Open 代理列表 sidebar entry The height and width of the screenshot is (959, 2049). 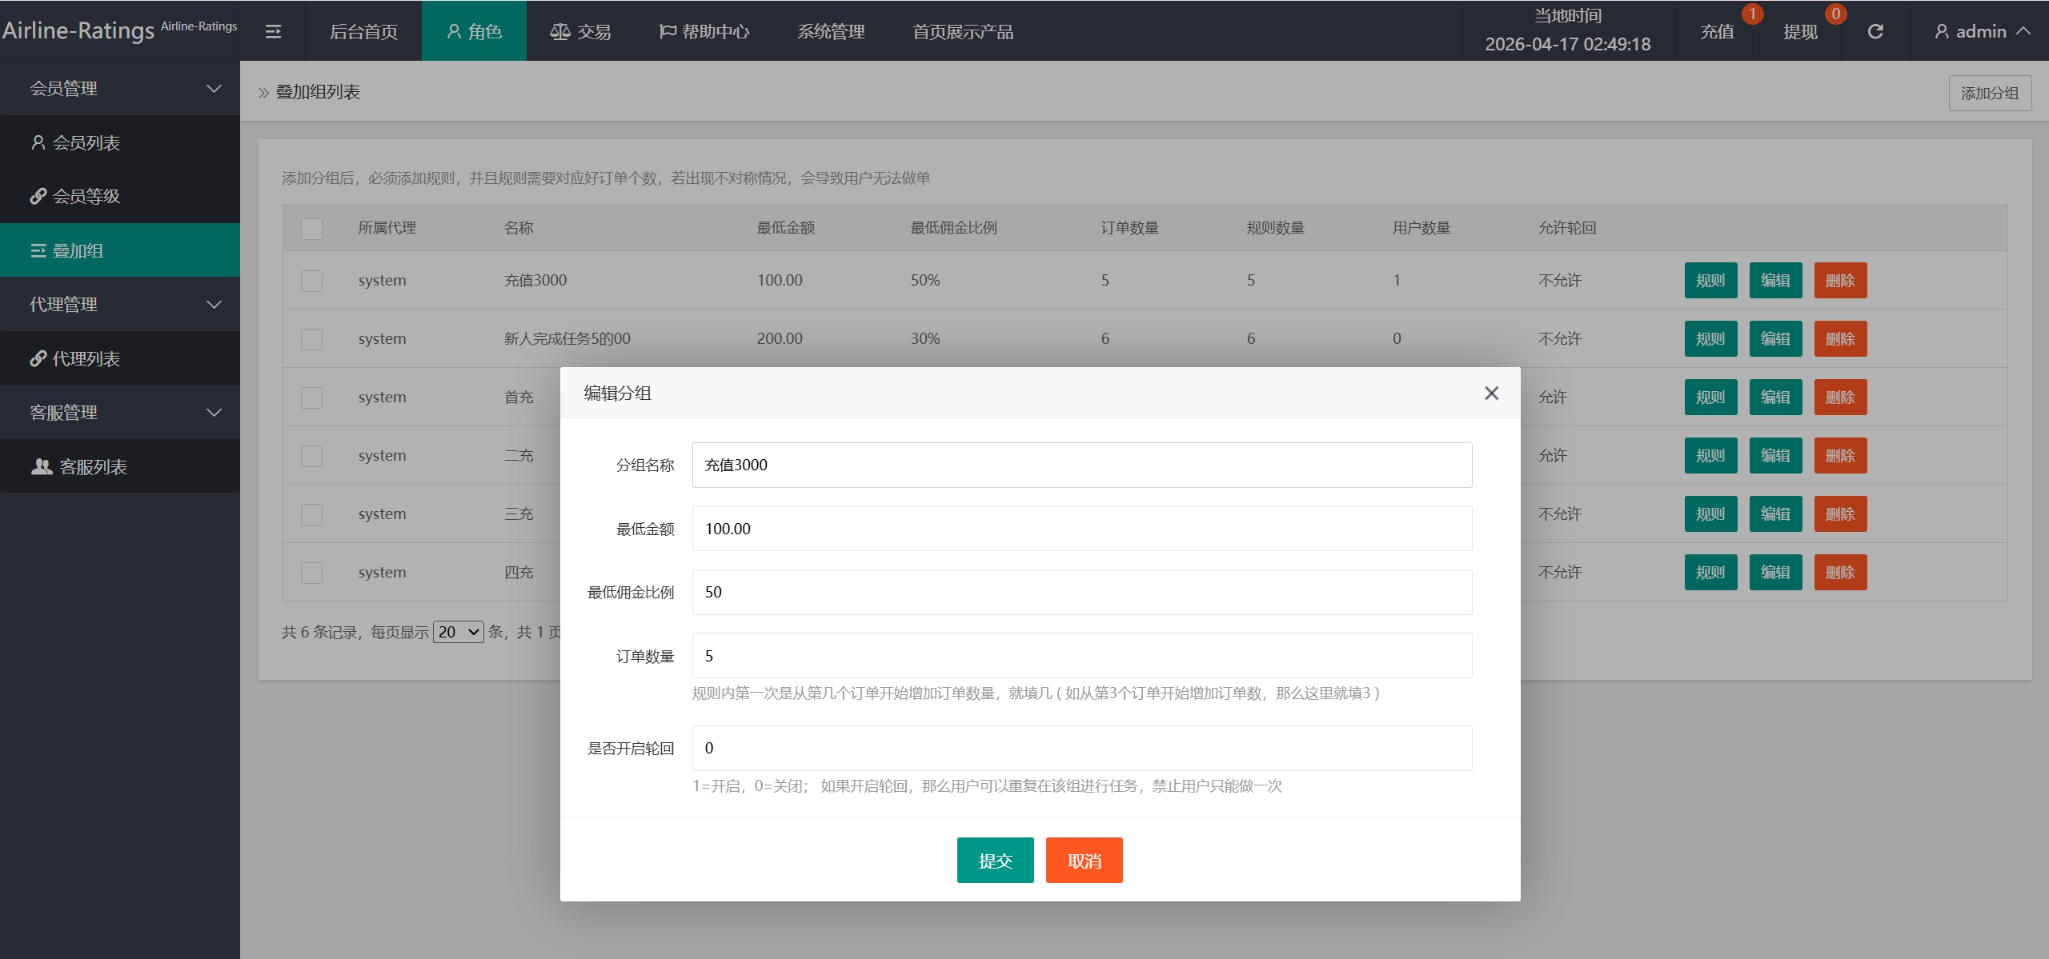point(86,358)
